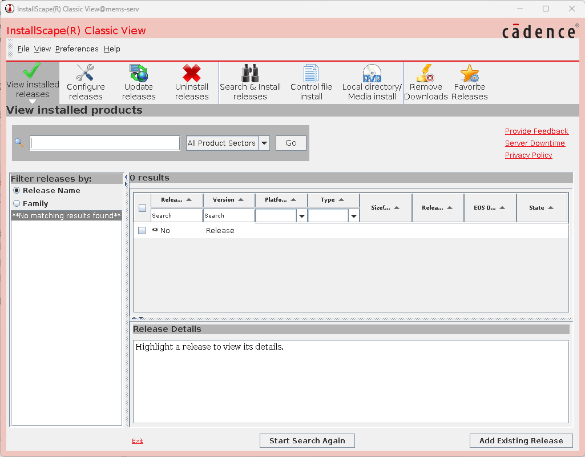Open the All Product Sectors dropdown
Viewport: 585px width, 457px height.
(264, 143)
